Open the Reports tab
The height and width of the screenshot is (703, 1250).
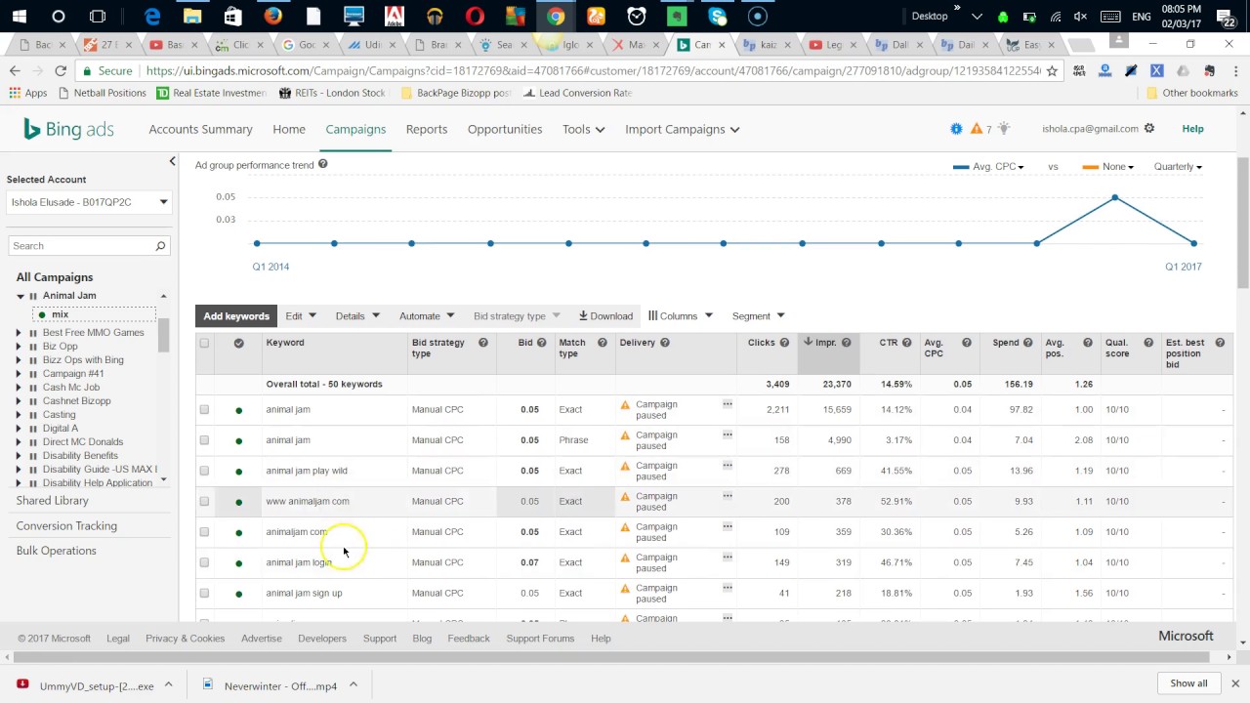tap(427, 129)
